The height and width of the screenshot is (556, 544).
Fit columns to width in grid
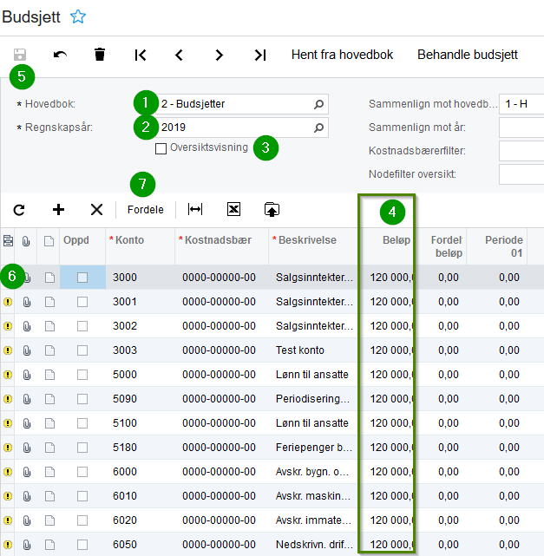coord(195,209)
